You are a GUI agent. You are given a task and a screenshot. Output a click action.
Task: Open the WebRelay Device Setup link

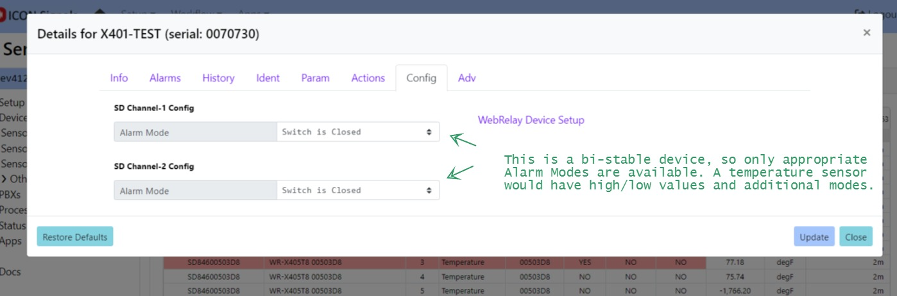click(x=531, y=120)
